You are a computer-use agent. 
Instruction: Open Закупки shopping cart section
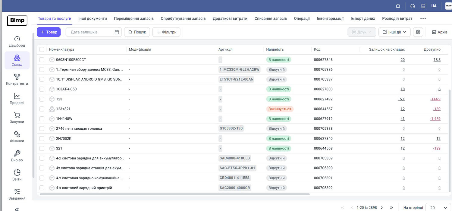pyautogui.click(x=17, y=118)
